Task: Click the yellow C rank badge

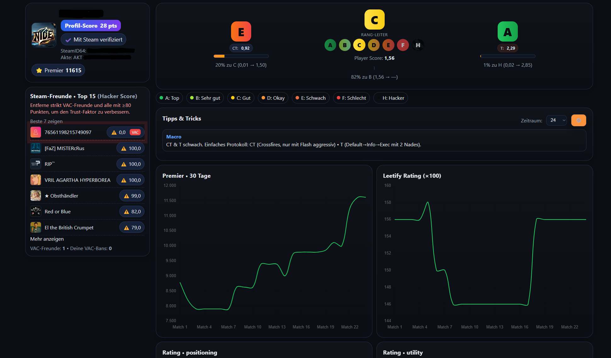Action: tap(374, 20)
